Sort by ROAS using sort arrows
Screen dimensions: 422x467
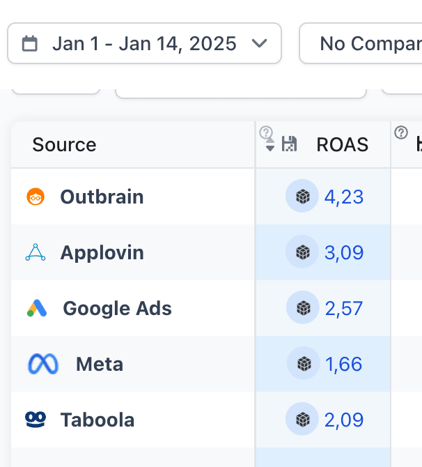270,144
